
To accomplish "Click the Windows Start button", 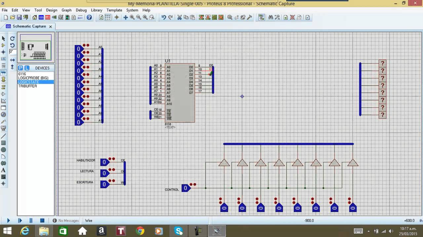I will click(x=8, y=231).
